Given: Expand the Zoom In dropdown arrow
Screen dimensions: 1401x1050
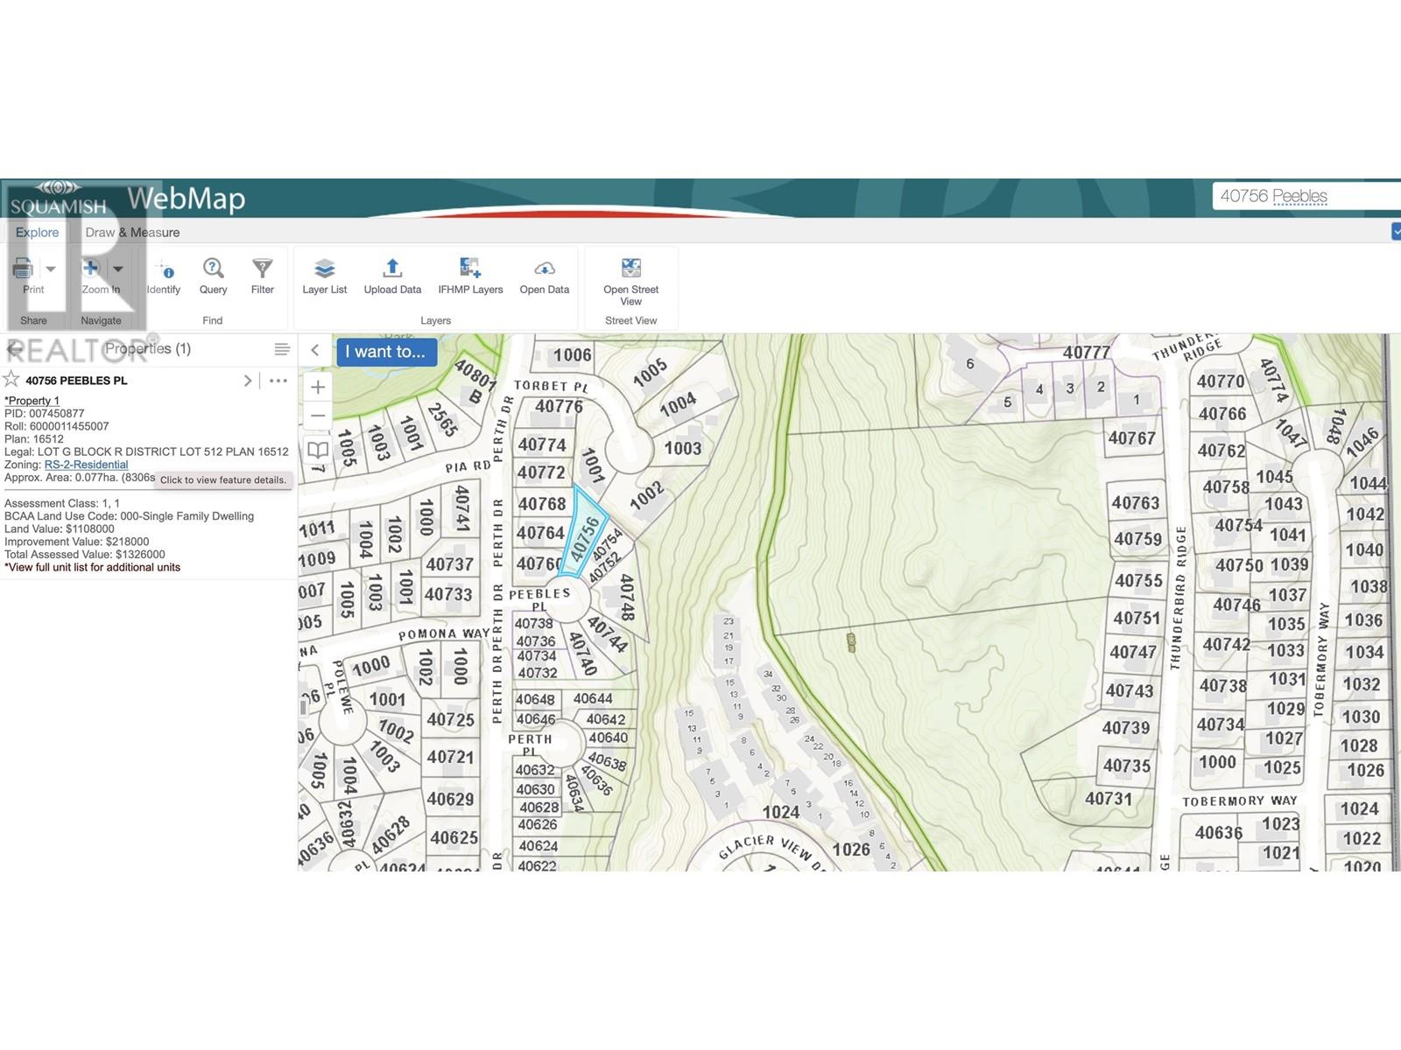Looking at the screenshot, I should (118, 269).
